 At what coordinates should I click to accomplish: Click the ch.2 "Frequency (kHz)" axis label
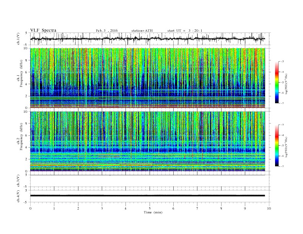click(21, 137)
